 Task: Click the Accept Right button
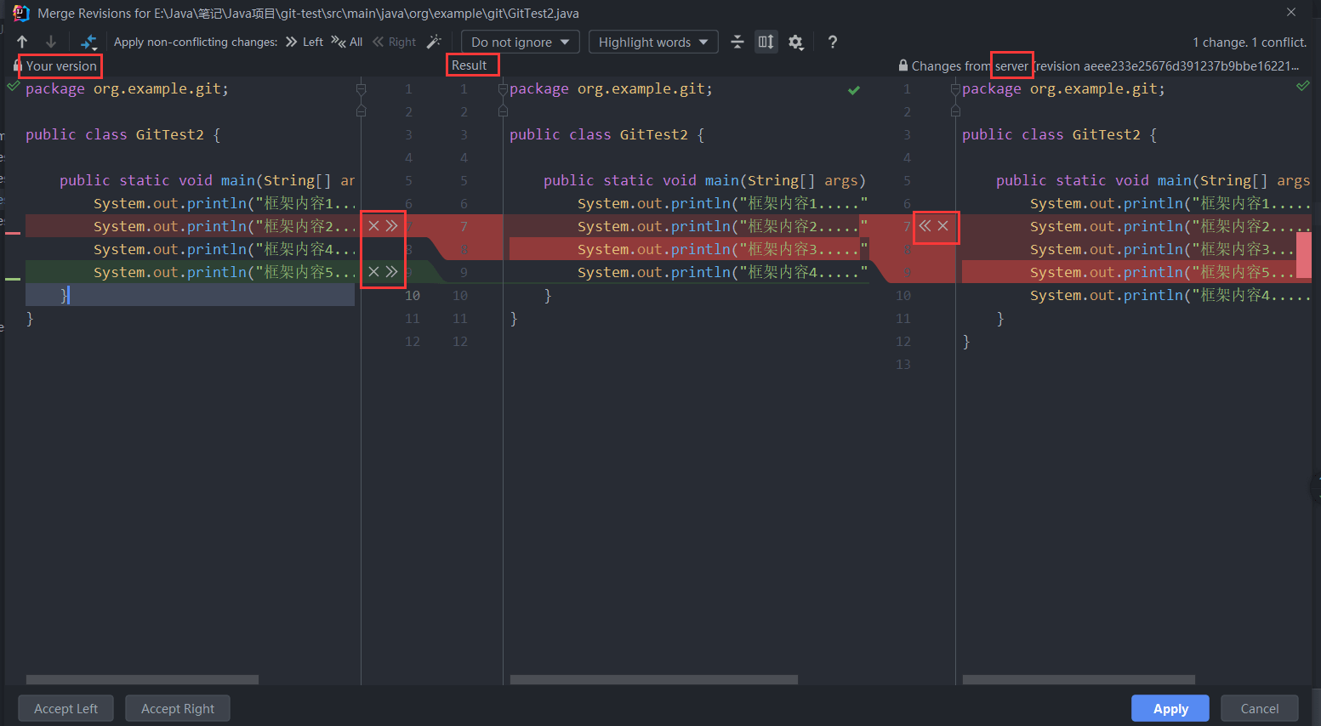pyautogui.click(x=178, y=708)
